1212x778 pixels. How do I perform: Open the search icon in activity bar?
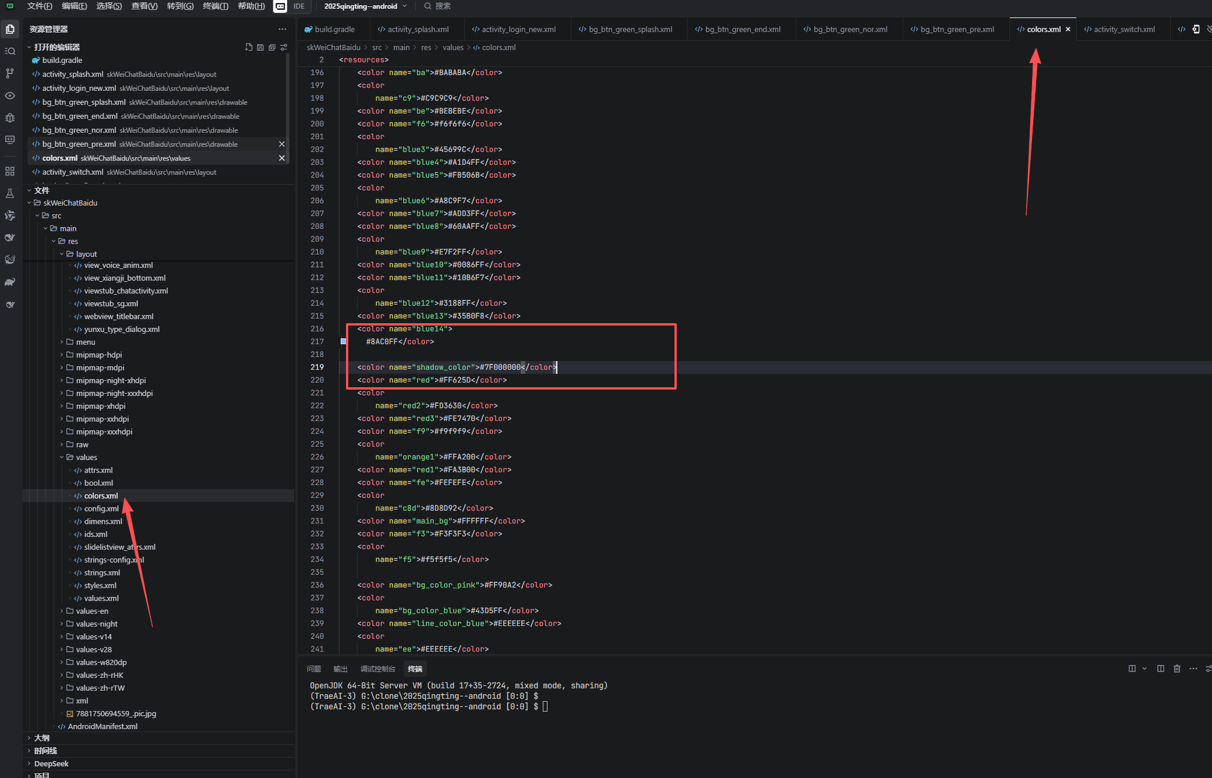click(10, 51)
